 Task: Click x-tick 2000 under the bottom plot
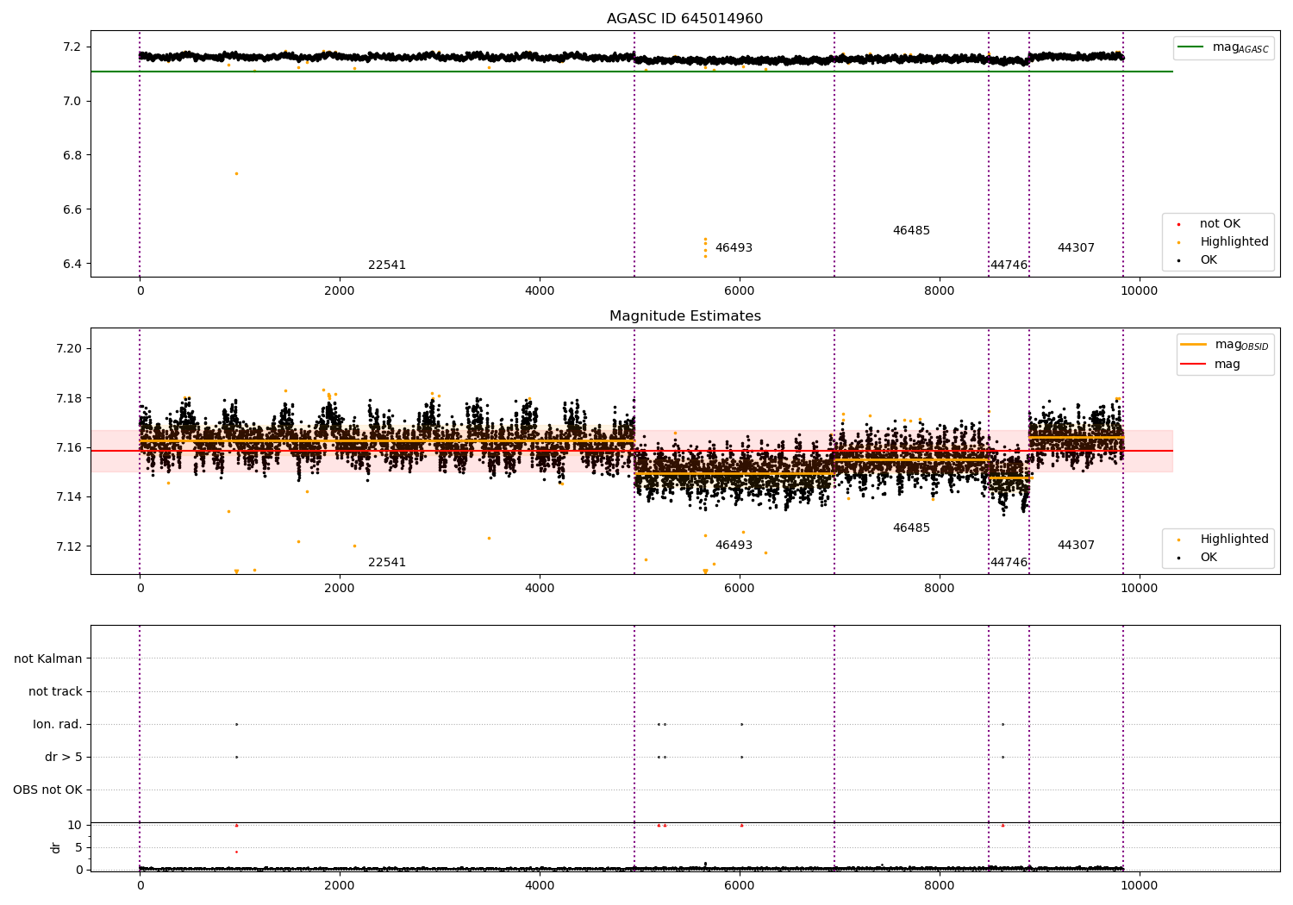pos(340,885)
